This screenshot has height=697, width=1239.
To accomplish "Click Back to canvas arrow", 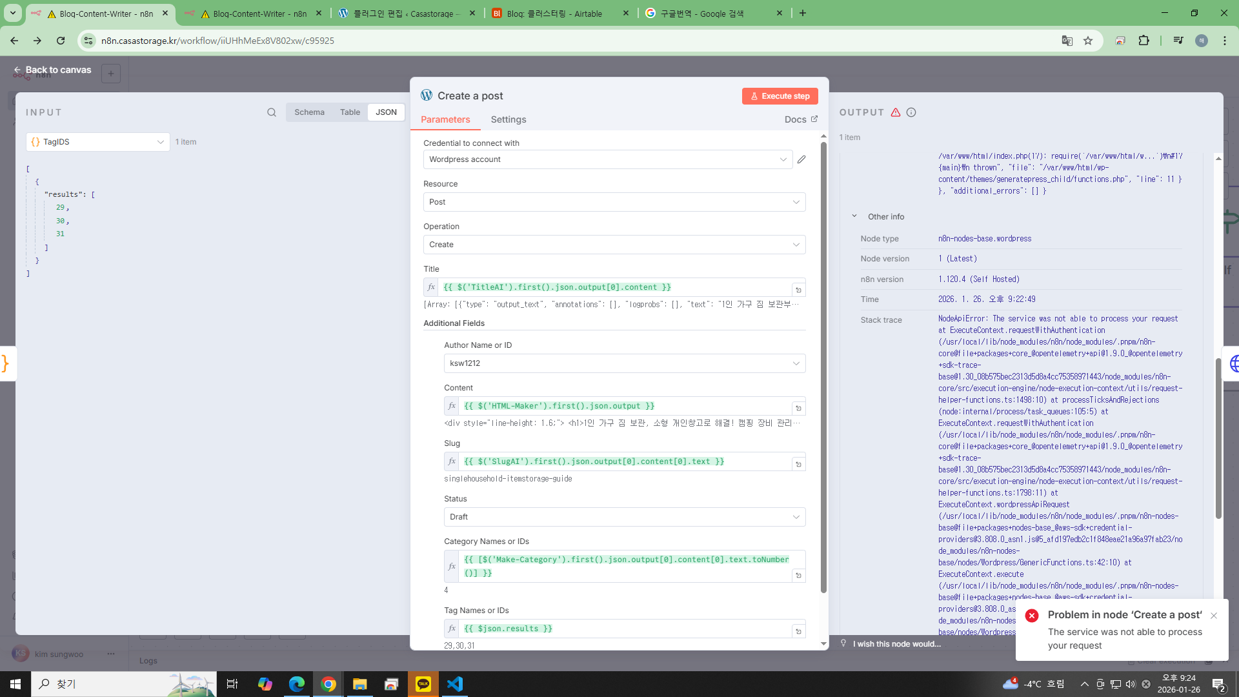I will pyautogui.click(x=17, y=70).
